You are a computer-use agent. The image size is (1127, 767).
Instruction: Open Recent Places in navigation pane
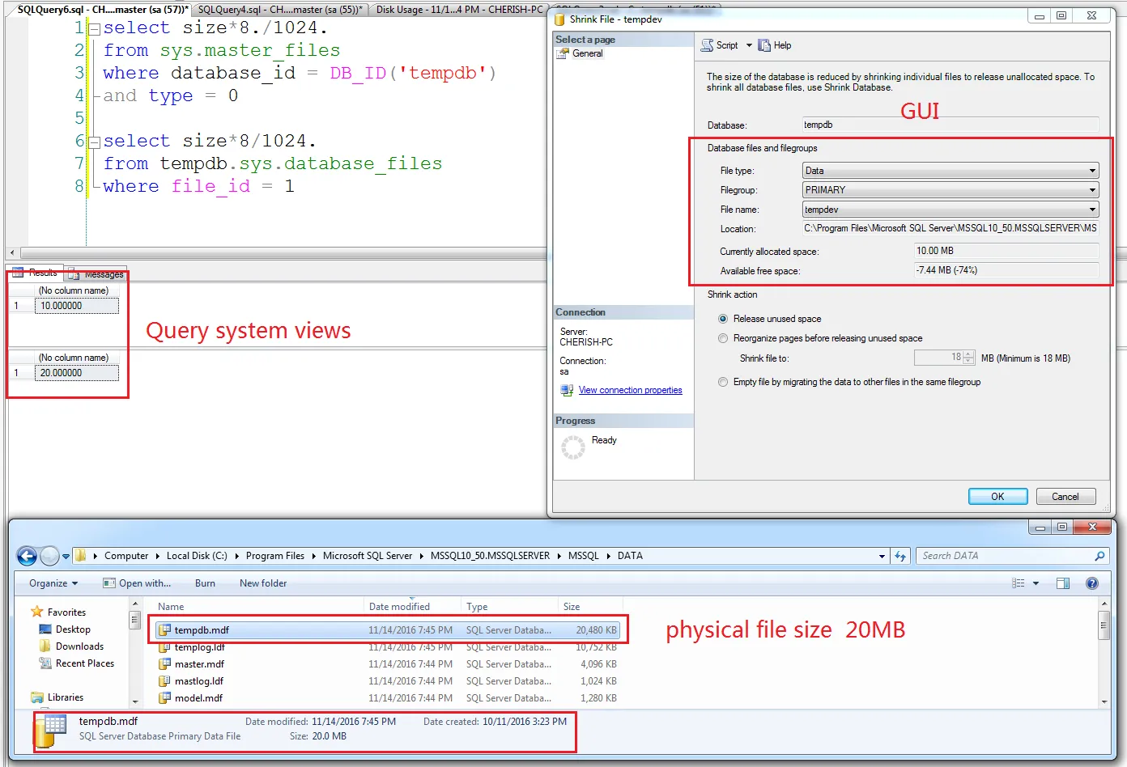point(85,663)
